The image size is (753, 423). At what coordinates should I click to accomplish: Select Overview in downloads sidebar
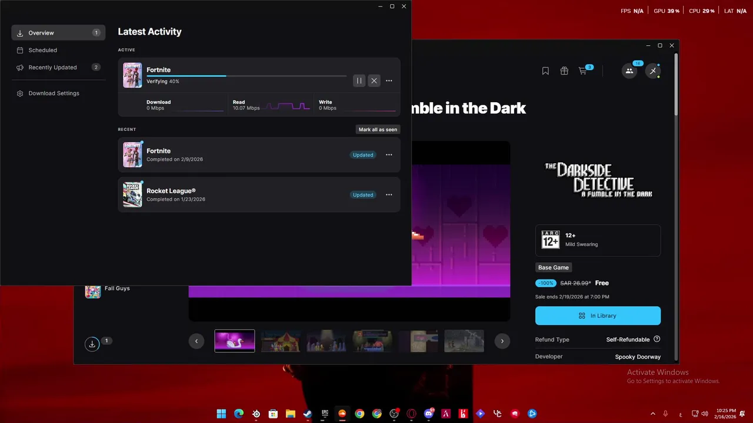pyautogui.click(x=58, y=33)
